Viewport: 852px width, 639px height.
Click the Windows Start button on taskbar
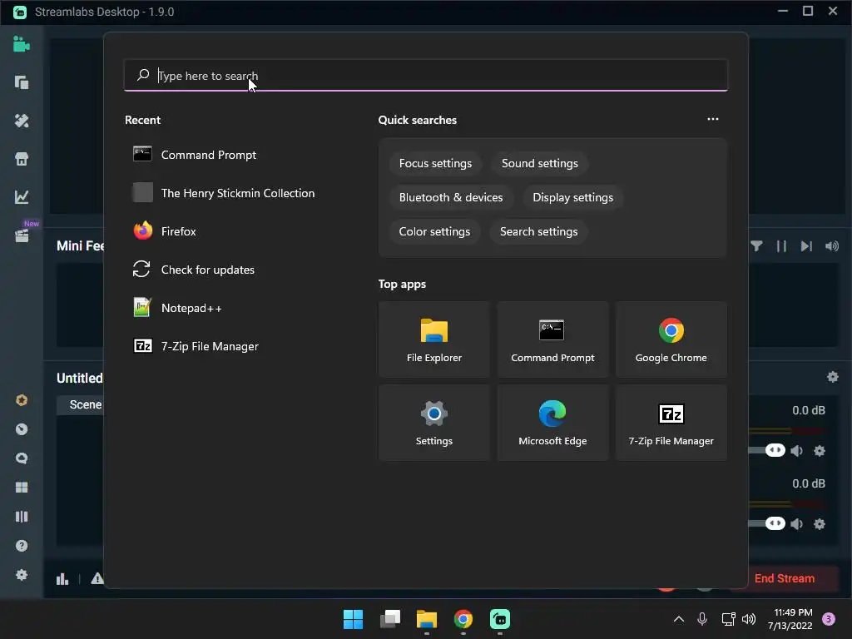point(353,619)
